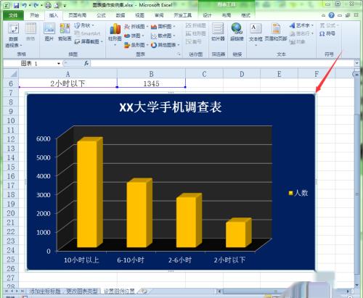Open the 文件 (File) tab
The image size is (363, 298).
pyautogui.click(x=13, y=15)
